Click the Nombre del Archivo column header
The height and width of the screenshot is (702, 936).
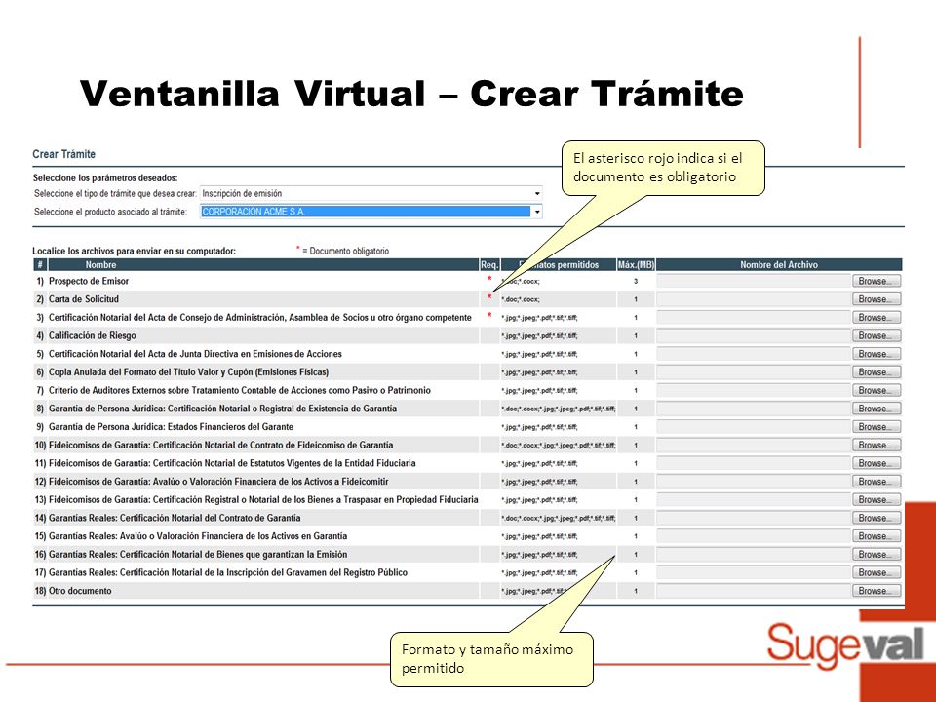pyautogui.click(x=779, y=264)
